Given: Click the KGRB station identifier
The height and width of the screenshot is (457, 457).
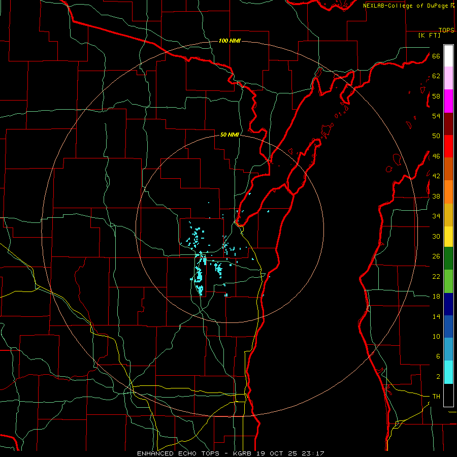Looking at the screenshot, I should click(243, 453).
